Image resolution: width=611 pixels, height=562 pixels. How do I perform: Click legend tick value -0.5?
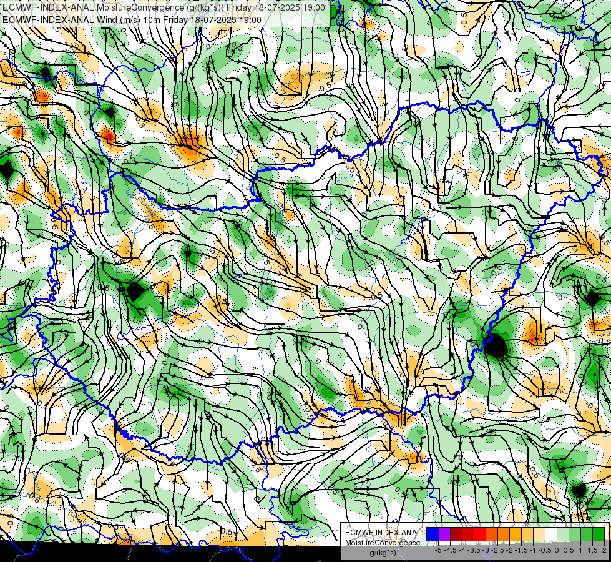pyautogui.click(x=545, y=550)
